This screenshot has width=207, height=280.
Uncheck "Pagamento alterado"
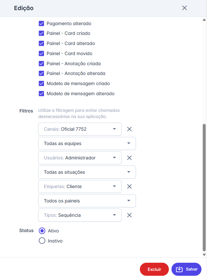coord(41,23)
